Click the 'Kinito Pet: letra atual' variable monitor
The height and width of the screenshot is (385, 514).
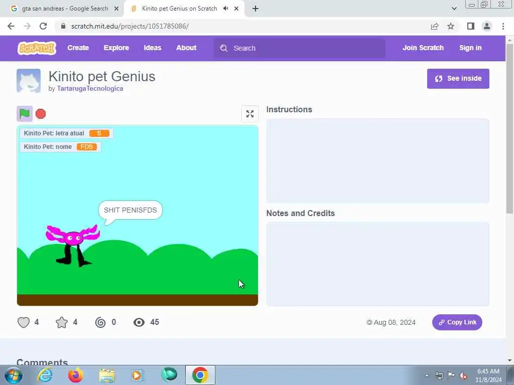67,133
